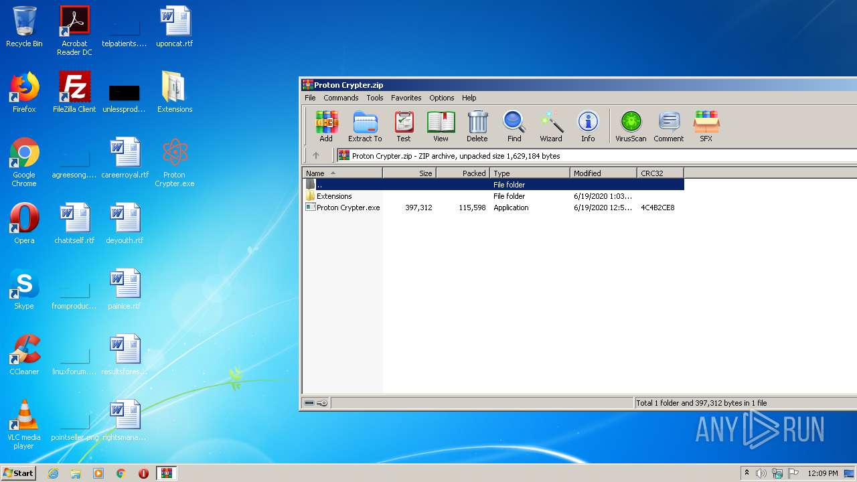Run VirusScan on the archive
The height and width of the screenshot is (482, 857).
click(x=631, y=127)
